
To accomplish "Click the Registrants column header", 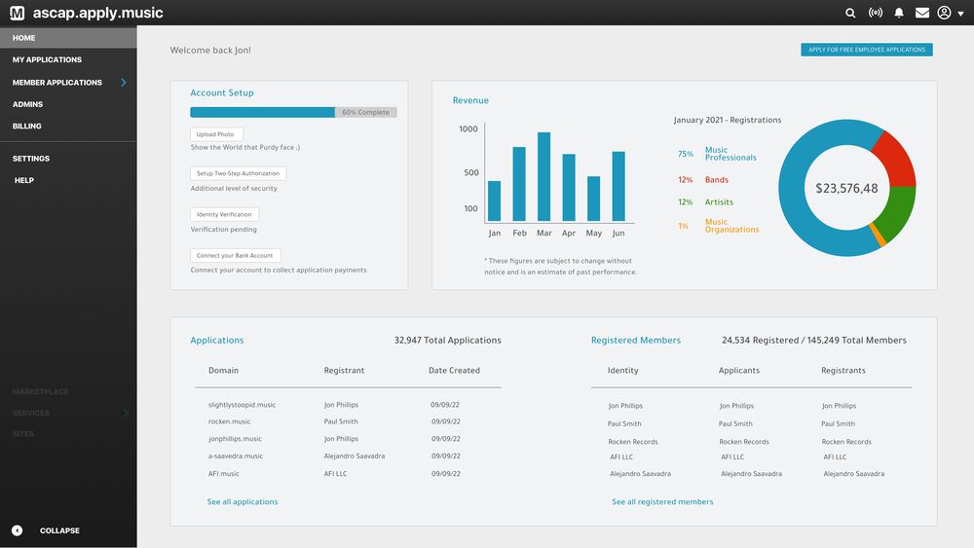I will click(843, 371).
